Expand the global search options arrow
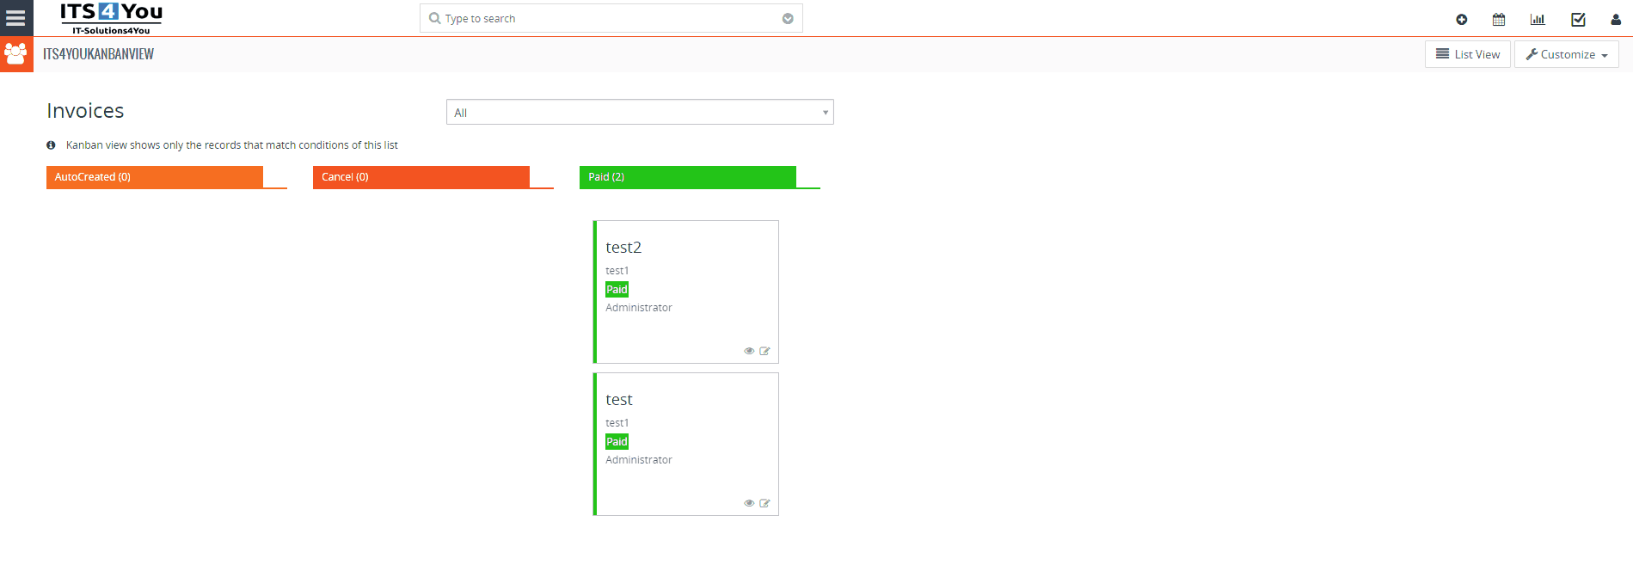This screenshot has height=571, width=1633. point(788,19)
